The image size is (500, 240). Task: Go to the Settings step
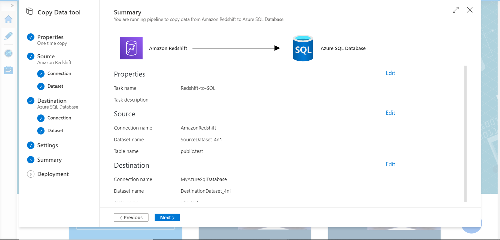[47, 145]
